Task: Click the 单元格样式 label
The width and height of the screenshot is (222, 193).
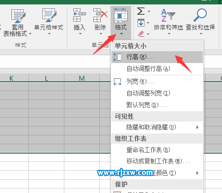Action: (49, 28)
